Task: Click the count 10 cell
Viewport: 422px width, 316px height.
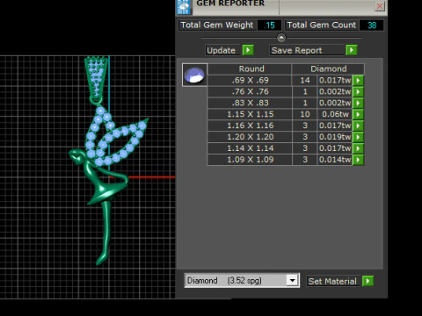Action: coord(305,114)
